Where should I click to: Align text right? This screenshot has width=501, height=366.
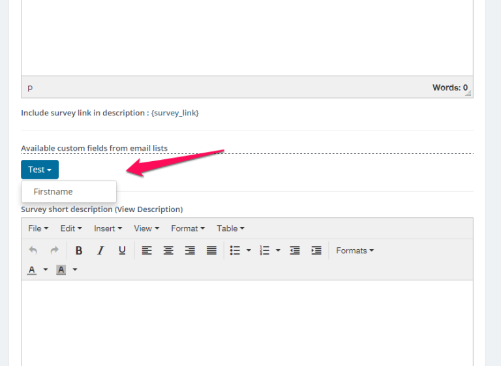tap(190, 251)
